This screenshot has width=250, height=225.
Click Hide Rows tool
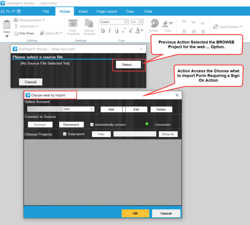click(24, 33)
